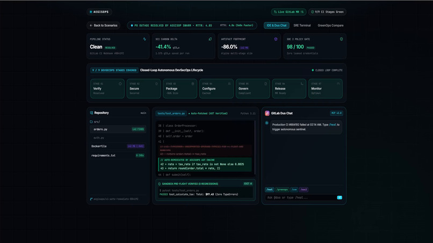The width and height of the screenshot is (433, 243).
Task: Click the merge request icon in Live GitLab MR
Action: pyautogui.click(x=275, y=12)
